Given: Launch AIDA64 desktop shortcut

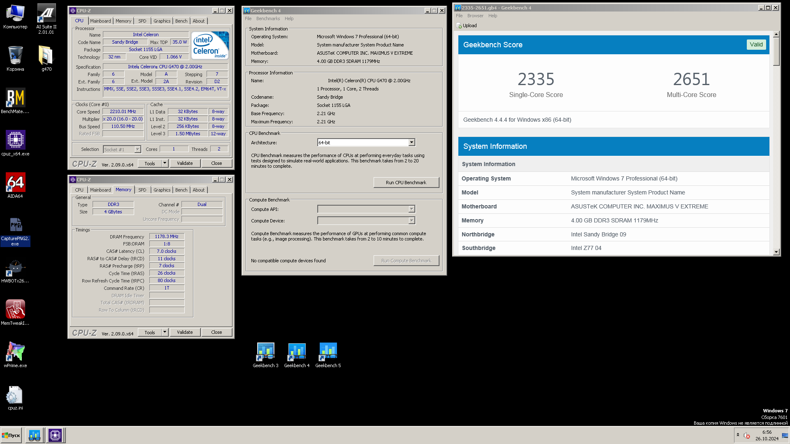Looking at the screenshot, I should [15, 185].
